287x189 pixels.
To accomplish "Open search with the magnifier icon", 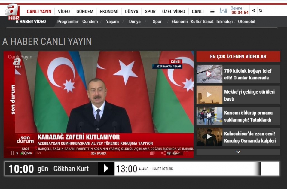I will coord(261,11).
